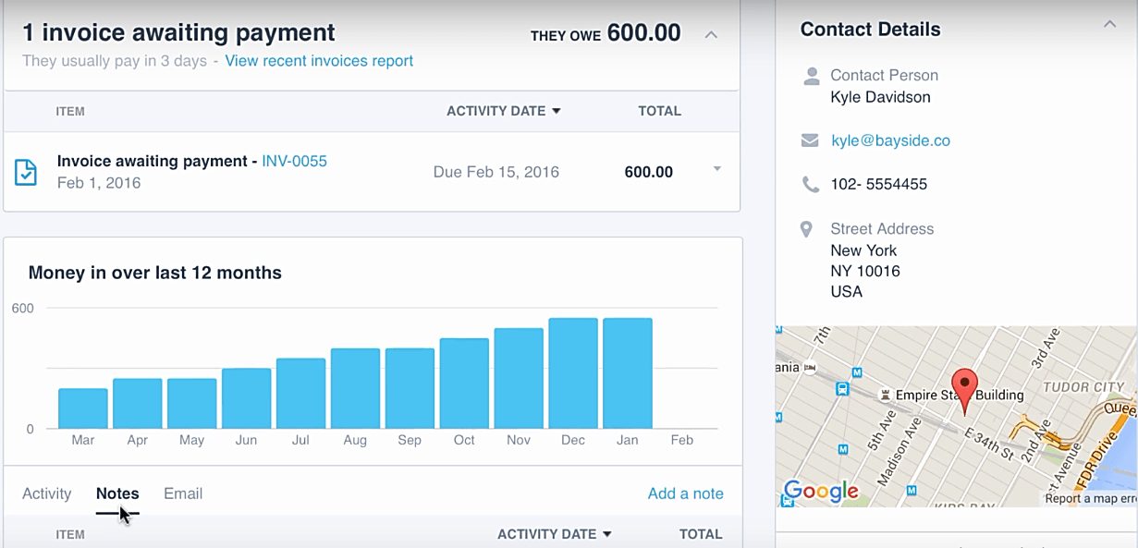Image resolution: width=1138 pixels, height=548 pixels.
Task: Click the Google logo on the map
Action: (821, 491)
